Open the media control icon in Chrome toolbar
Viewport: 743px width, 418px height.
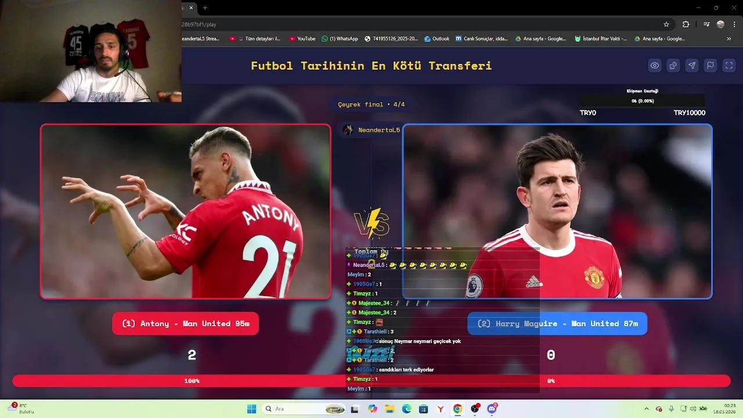pyautogui.click(x=706, y=24)
